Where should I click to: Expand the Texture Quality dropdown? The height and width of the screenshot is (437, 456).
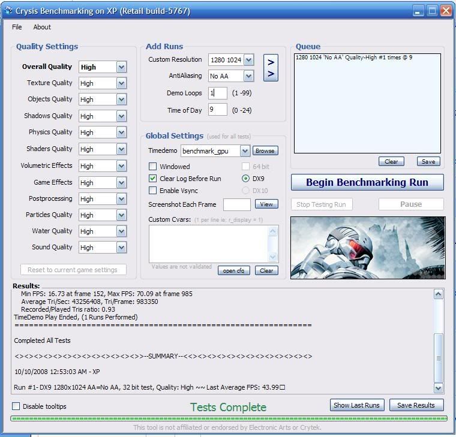pos(121,83)
